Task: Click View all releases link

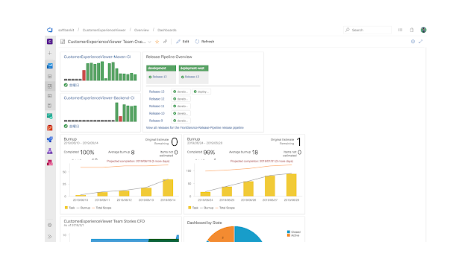Action: pyautogui.click(x=195, y=128)
